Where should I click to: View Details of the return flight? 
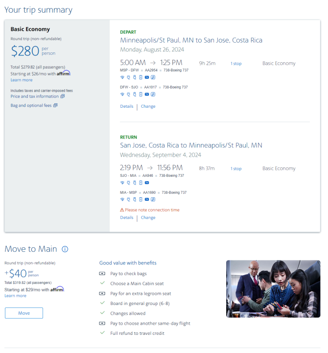126,217
